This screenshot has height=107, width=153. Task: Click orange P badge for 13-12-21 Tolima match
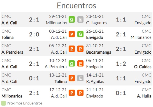72,78
